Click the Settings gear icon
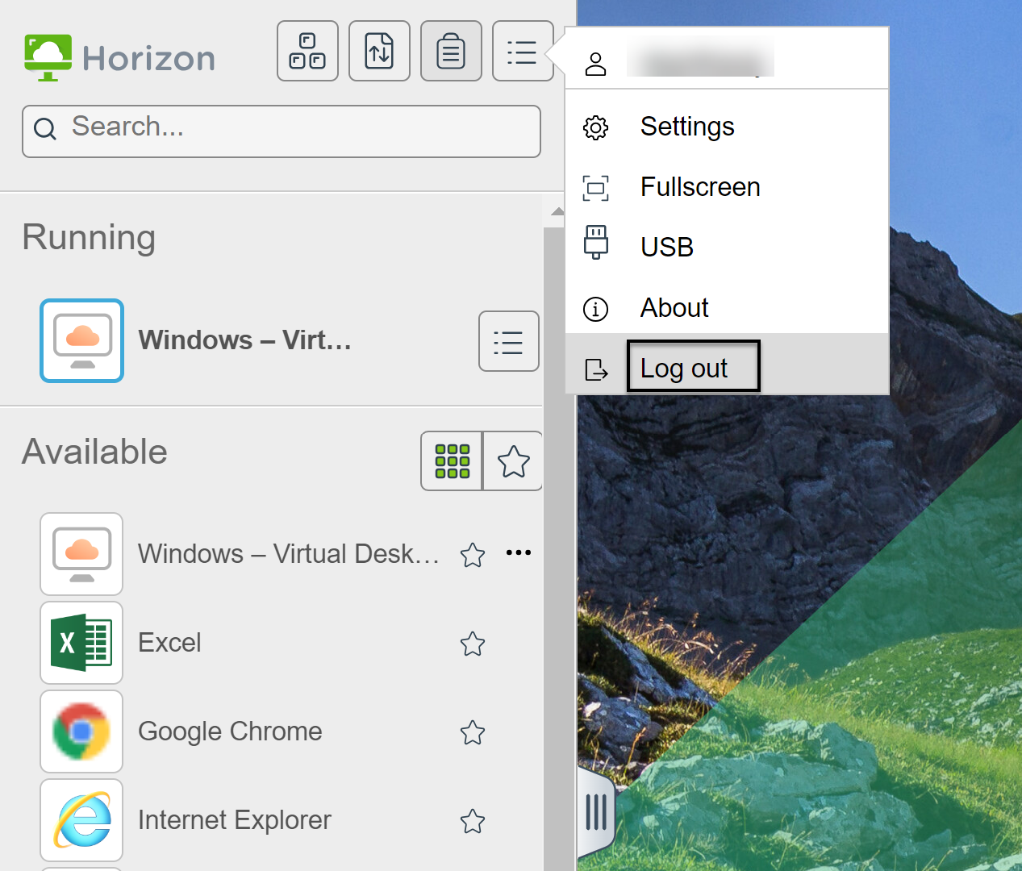 (x=595, y=127)
